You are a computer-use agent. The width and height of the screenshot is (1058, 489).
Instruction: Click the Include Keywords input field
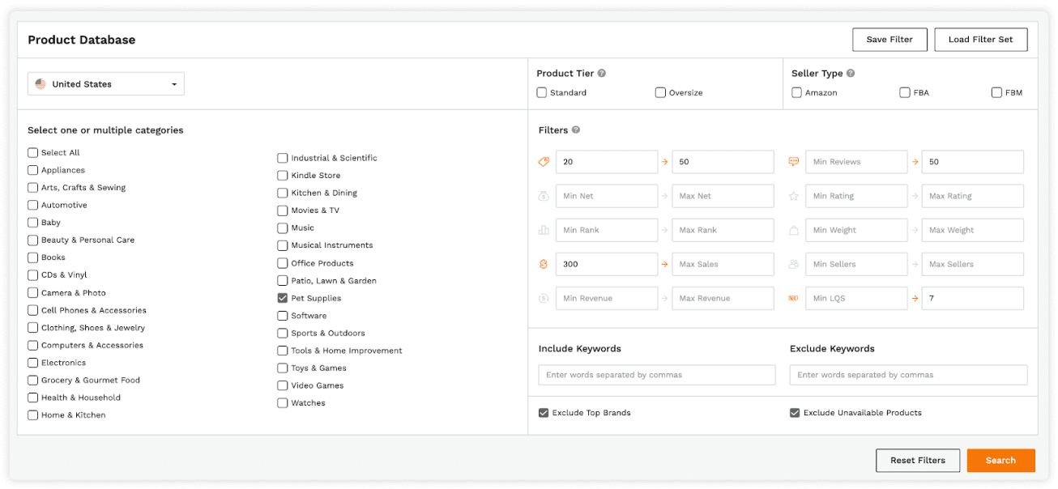(x=656, y=375)
